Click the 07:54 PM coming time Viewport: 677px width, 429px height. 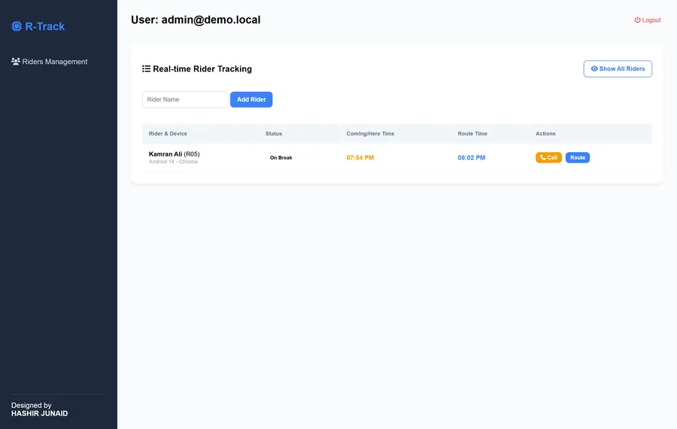360,158
